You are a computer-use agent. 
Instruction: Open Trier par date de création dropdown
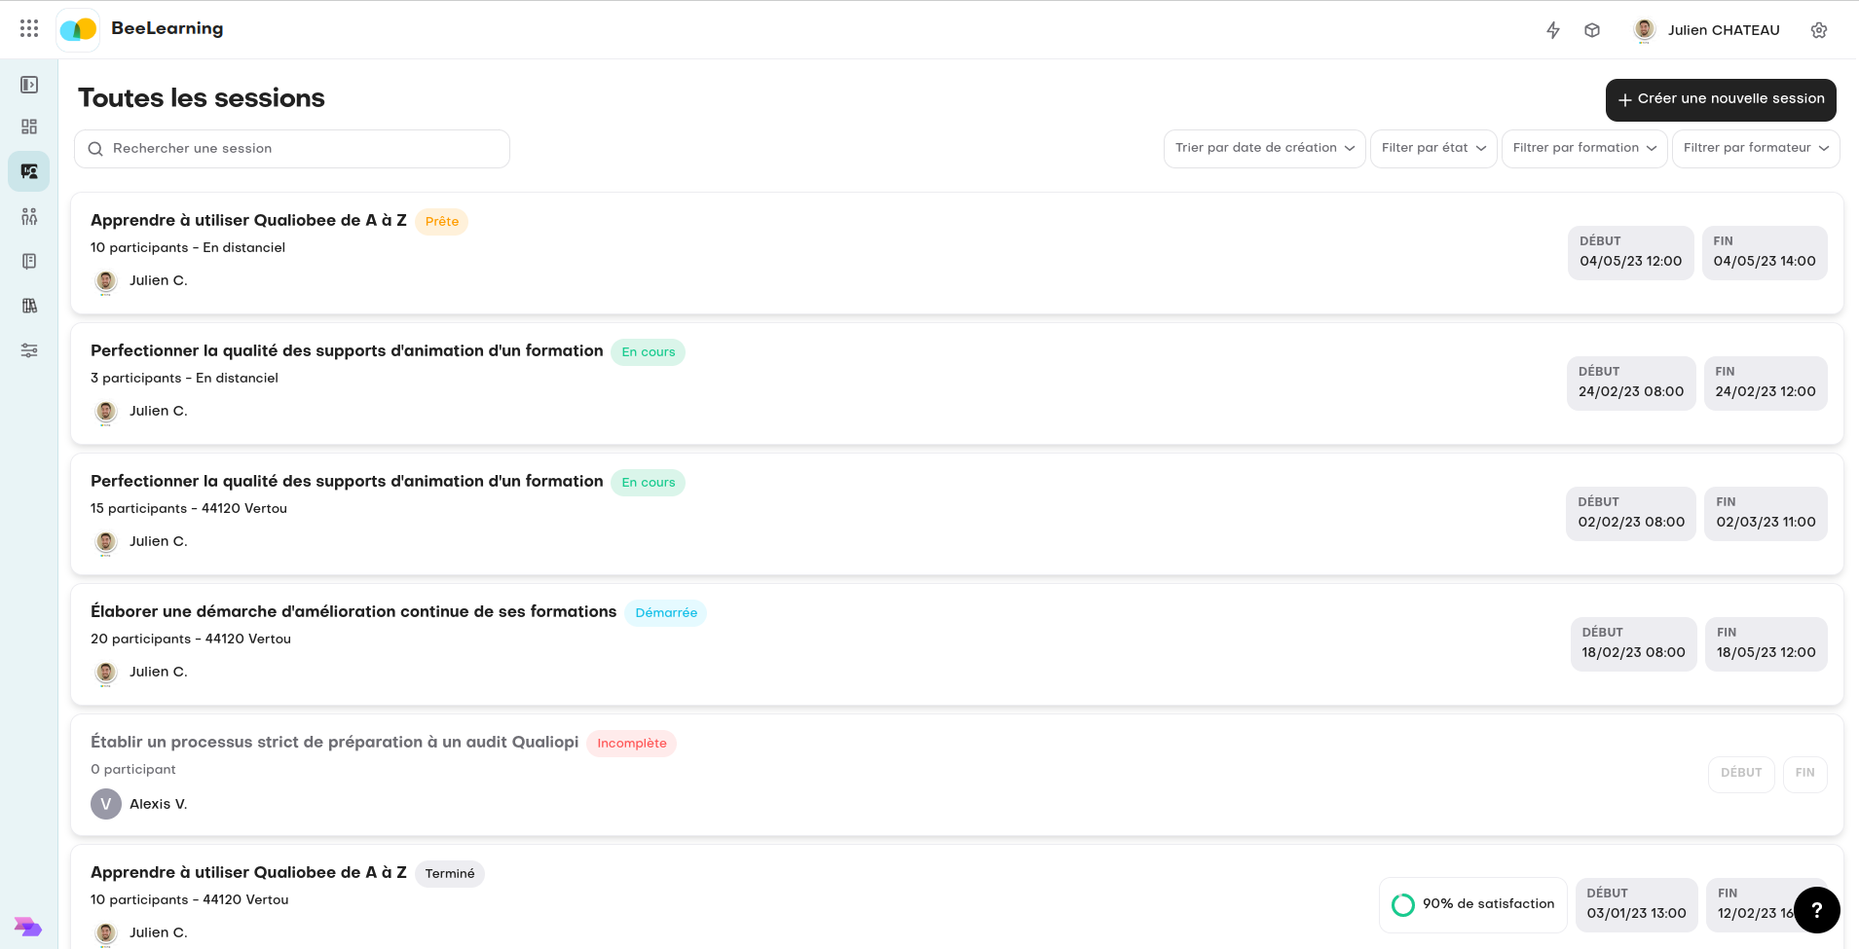tap(1264, 149)
